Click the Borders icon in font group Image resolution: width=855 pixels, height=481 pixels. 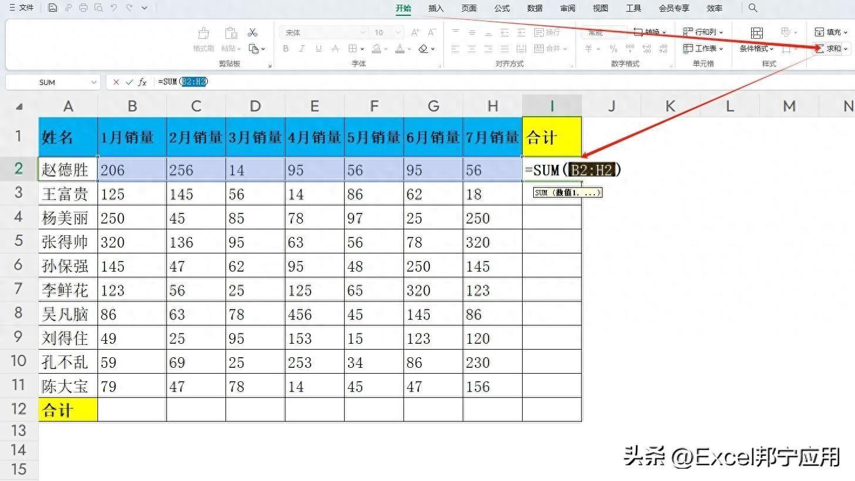pos(352,49)
